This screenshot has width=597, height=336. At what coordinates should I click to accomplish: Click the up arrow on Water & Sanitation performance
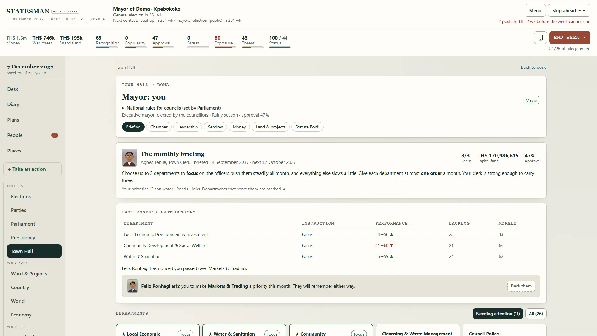tap(391, 257)
